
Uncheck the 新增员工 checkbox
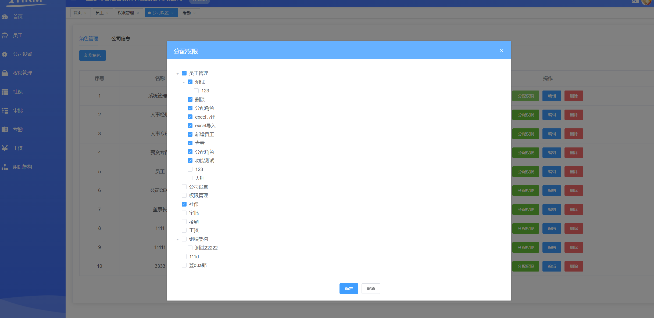point(190,134)
